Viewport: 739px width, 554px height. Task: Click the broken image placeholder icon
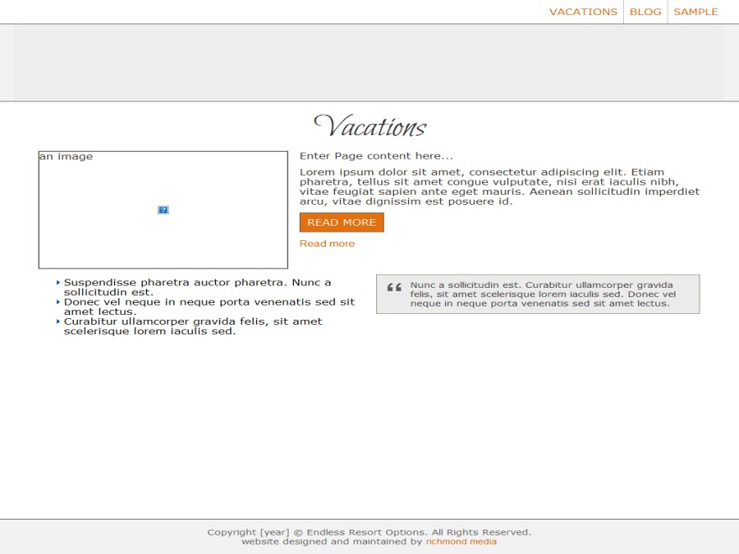pos(163,210)
